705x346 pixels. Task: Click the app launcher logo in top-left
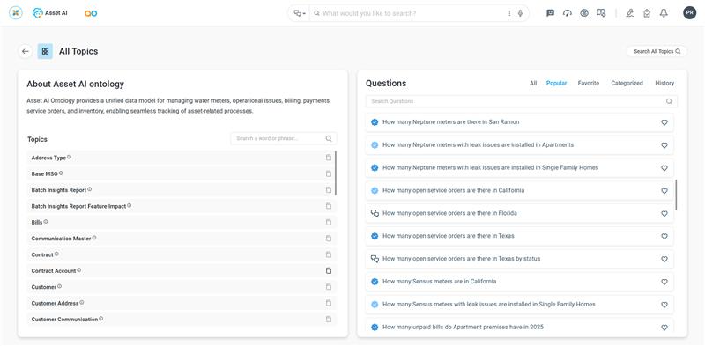15,13
